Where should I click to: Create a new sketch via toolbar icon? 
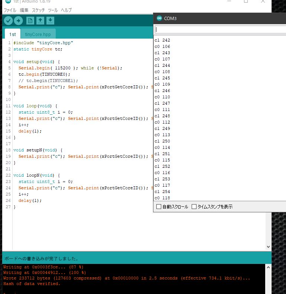[x=30, y=21]
